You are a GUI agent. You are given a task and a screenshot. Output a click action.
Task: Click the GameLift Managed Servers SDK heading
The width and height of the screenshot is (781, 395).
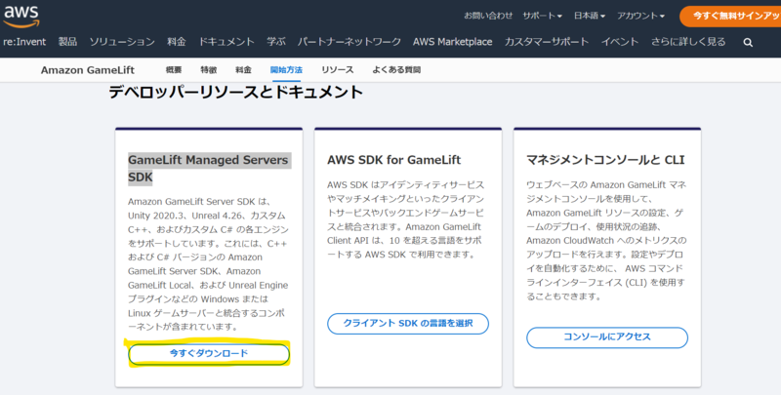point(209,169)
